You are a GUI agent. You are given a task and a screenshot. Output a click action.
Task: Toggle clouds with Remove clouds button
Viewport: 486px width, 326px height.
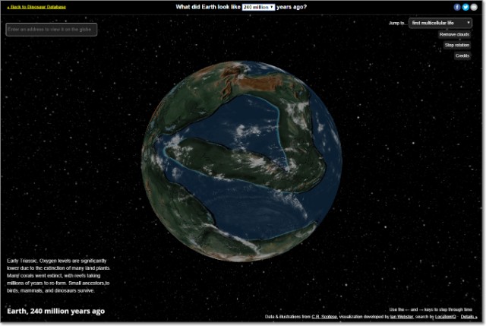[x=455, y=34]
